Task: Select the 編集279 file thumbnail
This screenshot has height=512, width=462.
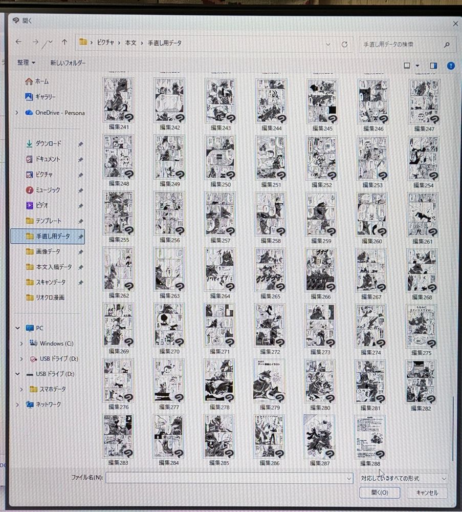Action: tap(269, 381)
